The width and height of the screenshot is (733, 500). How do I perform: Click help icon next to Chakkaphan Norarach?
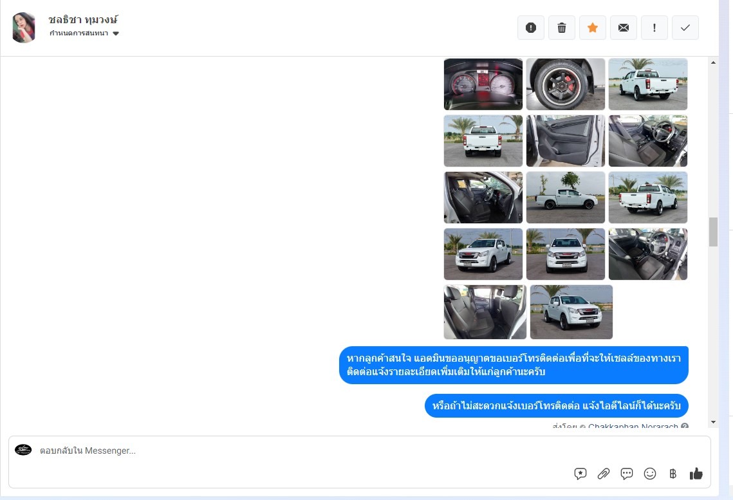click(684, 426)
